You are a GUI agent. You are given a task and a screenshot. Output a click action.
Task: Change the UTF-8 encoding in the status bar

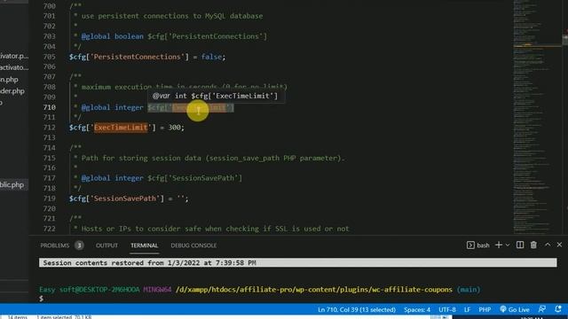(447, 309)
